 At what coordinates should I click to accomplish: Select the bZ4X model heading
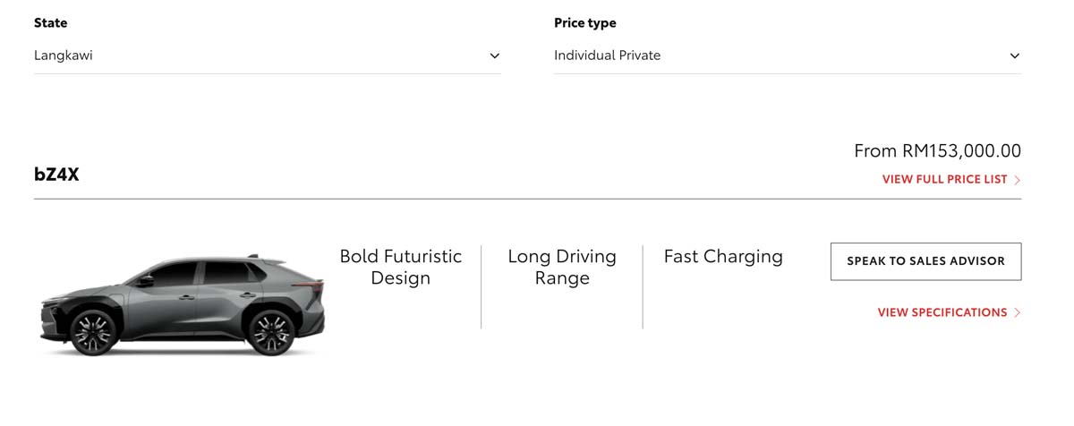pos(56,175)
